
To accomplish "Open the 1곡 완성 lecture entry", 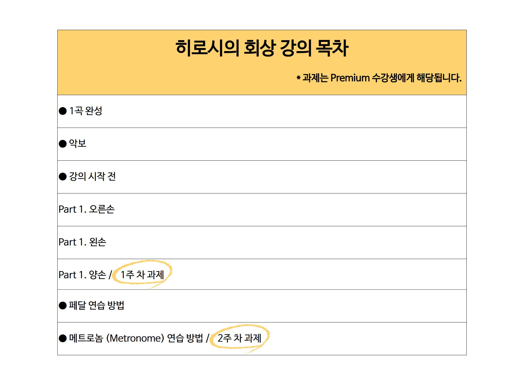I will click(86, 111).
